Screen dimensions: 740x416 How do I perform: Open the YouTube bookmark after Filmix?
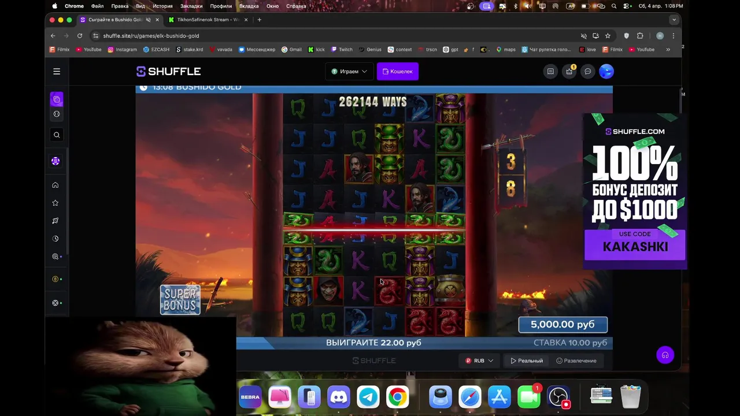(x=88, y=50)
